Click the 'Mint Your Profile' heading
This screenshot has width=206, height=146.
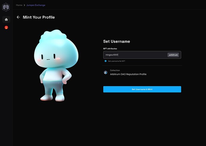39,17
